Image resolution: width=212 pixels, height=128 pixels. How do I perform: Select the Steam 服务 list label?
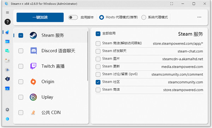tap(53, 36)
